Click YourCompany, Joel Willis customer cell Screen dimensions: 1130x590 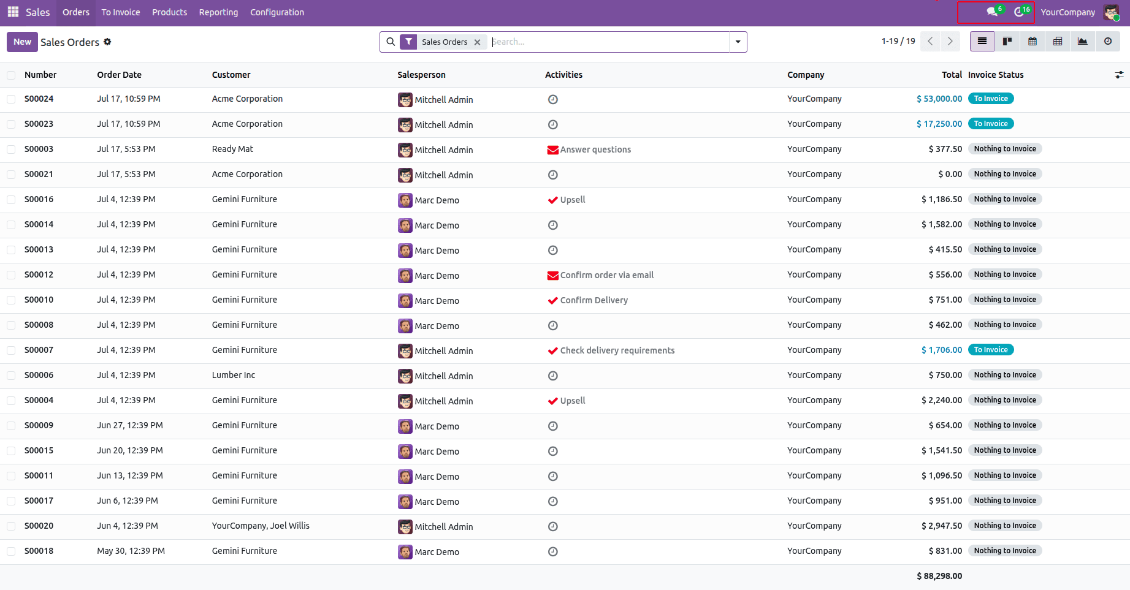(x=261, y=526)
